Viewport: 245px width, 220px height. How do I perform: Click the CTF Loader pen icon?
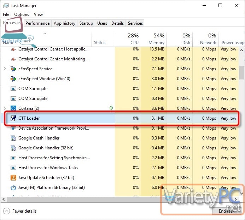tap(13, 118)
